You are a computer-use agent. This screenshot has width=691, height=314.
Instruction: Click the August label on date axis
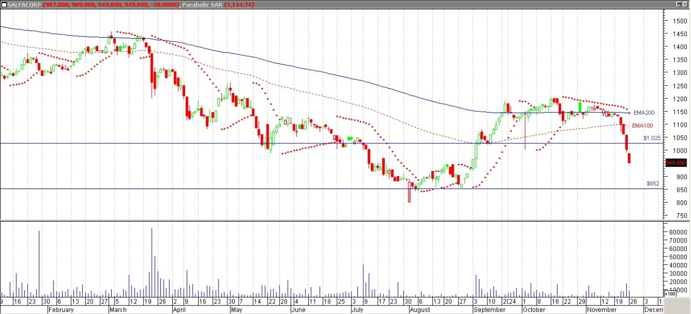420,310
